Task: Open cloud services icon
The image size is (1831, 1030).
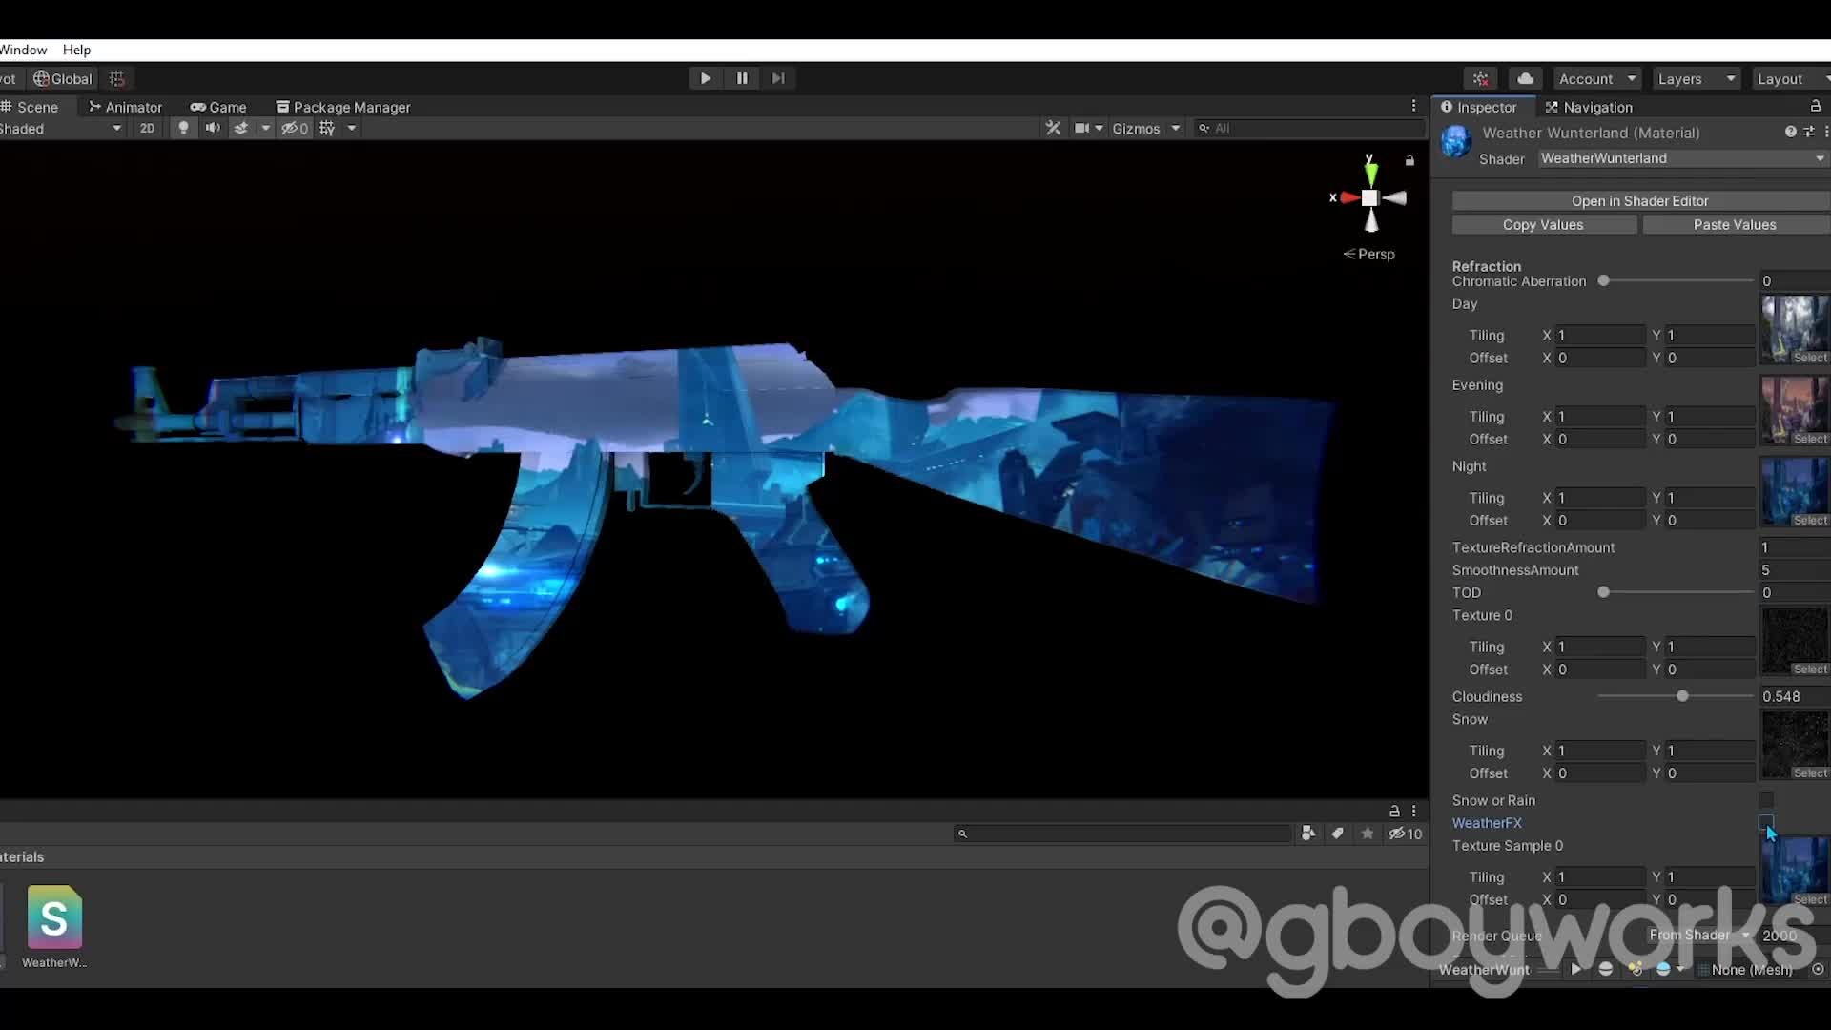Action: 1525,78
